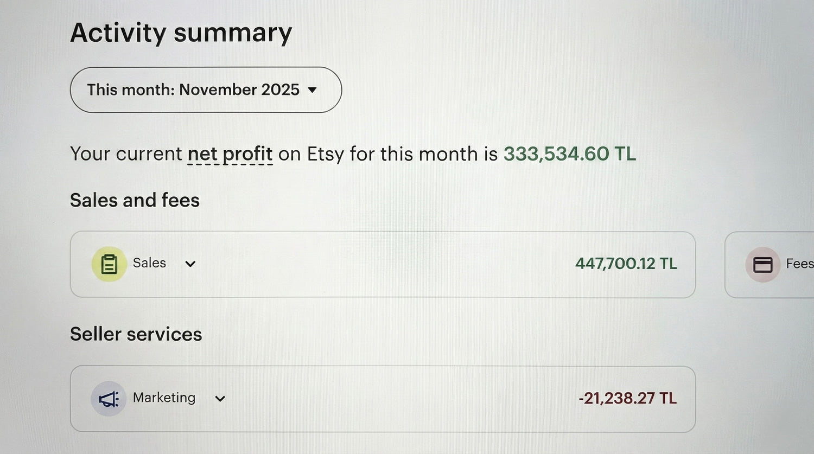
Task: Click the "Your current" sentence text
Action: click(126, 154)
